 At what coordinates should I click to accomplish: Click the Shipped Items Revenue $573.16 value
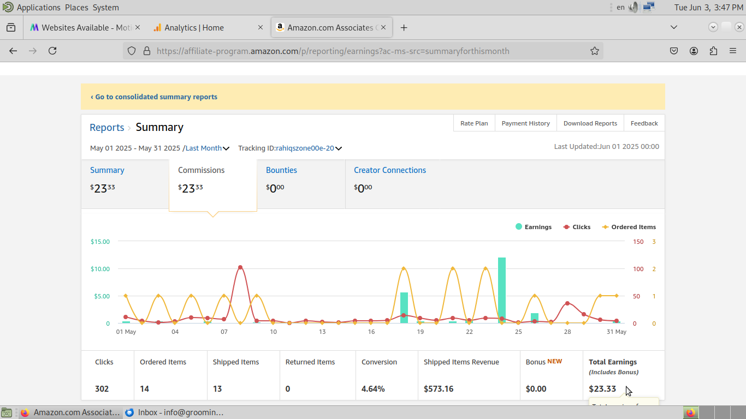[439, 389]
